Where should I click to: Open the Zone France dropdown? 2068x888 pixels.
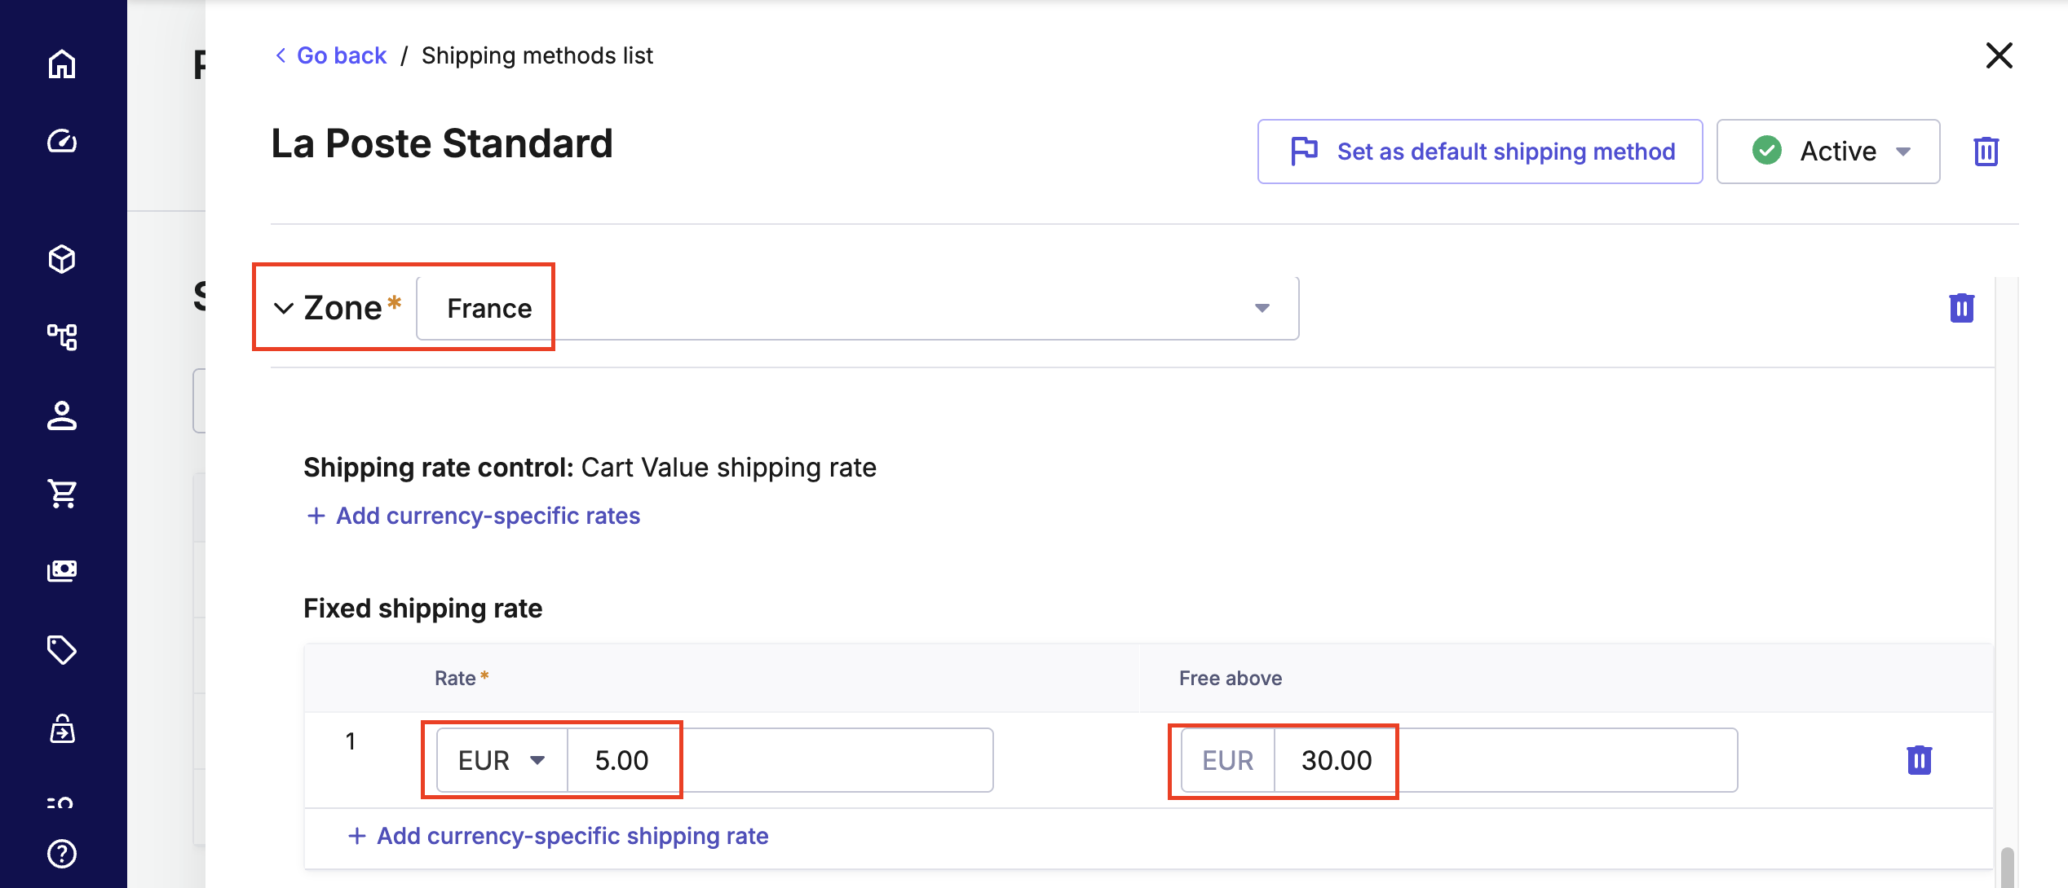(856, 308)
